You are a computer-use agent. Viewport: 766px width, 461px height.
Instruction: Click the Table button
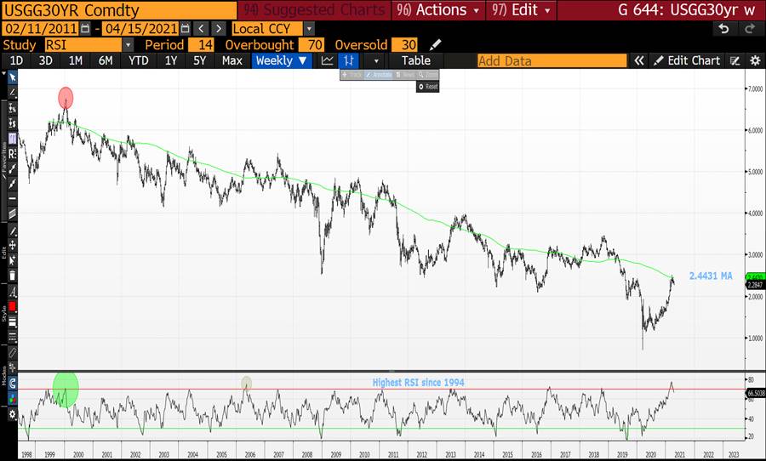416,60
